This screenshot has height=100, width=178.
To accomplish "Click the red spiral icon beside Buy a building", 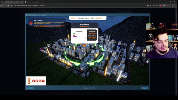I will [x=31, y=23].
